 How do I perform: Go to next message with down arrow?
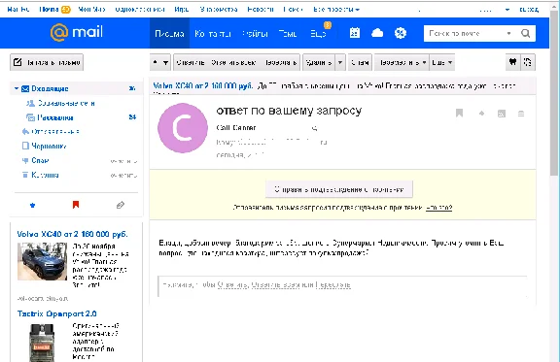165,62
